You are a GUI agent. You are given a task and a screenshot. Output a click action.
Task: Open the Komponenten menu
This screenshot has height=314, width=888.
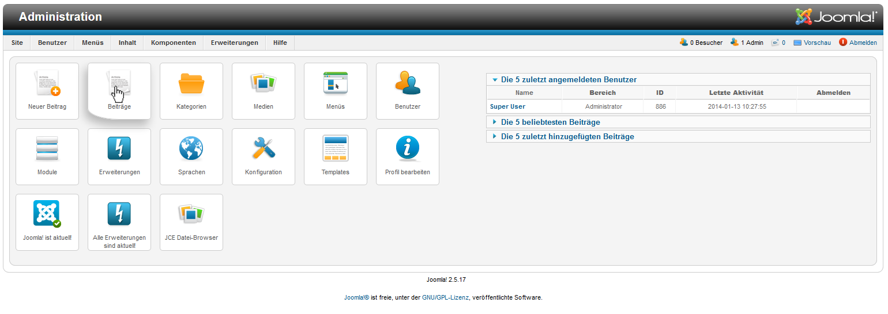(x=173, y=43)
